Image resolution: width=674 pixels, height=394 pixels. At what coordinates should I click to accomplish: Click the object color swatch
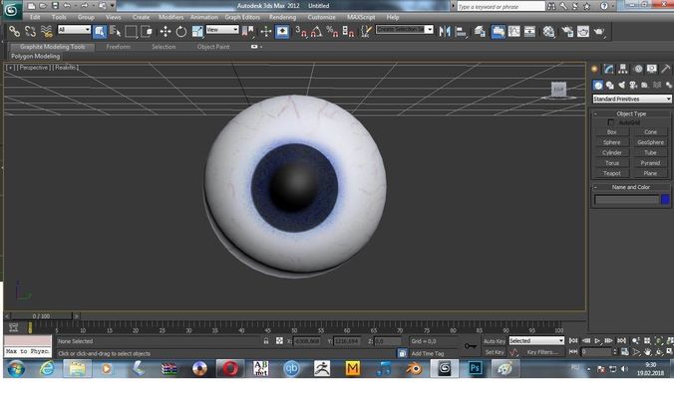click(665, 199)
